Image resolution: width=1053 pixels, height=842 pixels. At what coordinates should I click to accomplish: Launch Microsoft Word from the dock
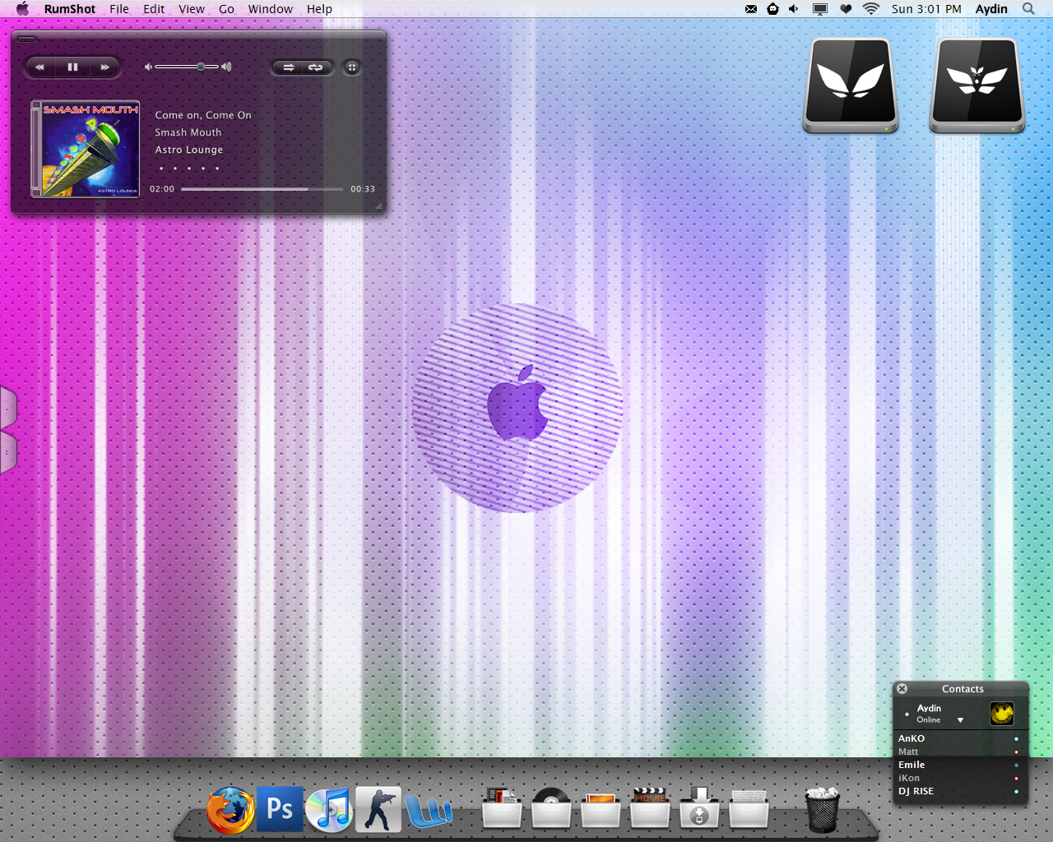coord(429,811)
